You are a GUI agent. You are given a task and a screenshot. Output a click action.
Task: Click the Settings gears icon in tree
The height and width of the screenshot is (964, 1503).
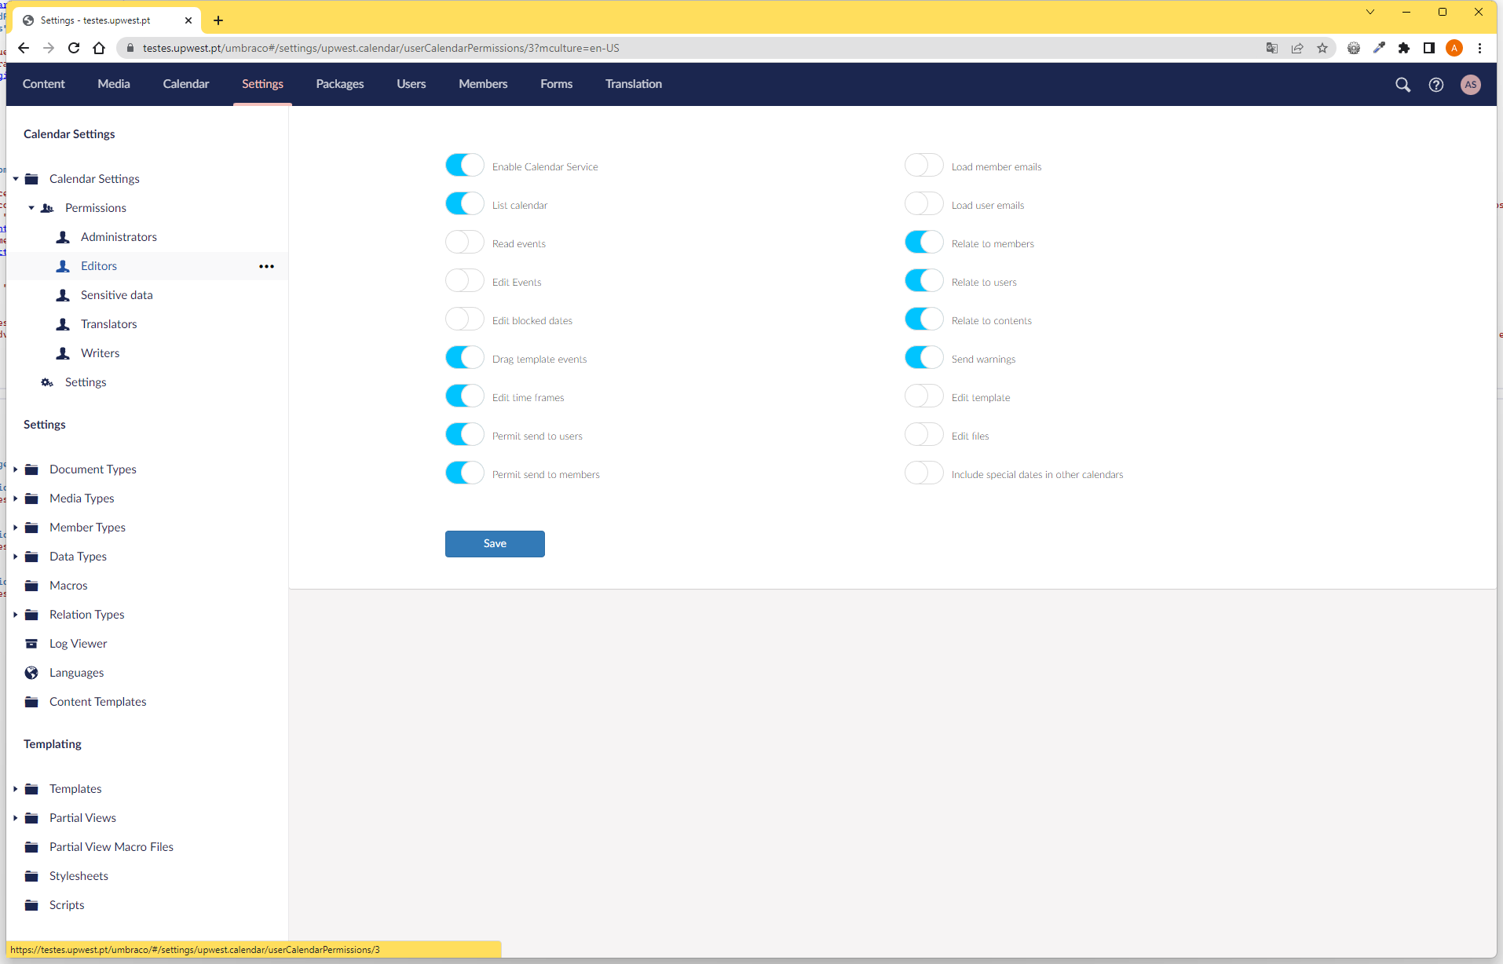[x=47, y=382]
